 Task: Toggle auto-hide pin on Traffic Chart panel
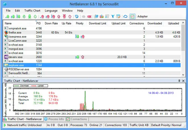(179, 81)
